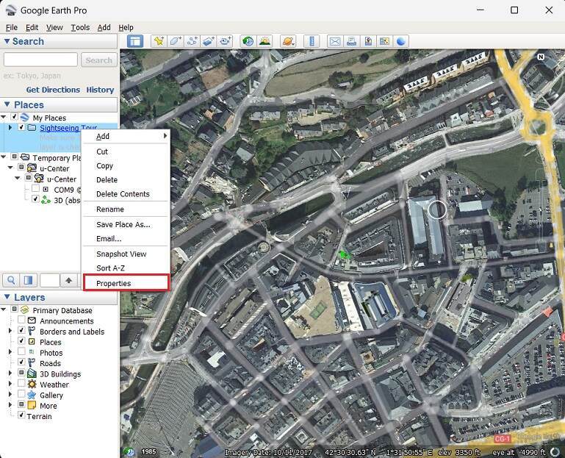Click the Show Historical Imagery clock icon
Image resolution: width=565 pixels, height=458 pixels.
(248, 41)
